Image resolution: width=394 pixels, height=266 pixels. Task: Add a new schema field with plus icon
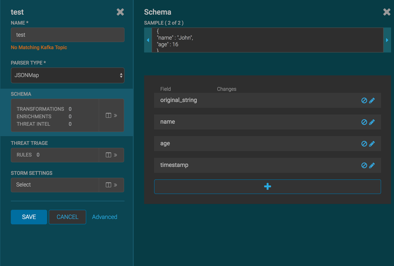point(267,186)
